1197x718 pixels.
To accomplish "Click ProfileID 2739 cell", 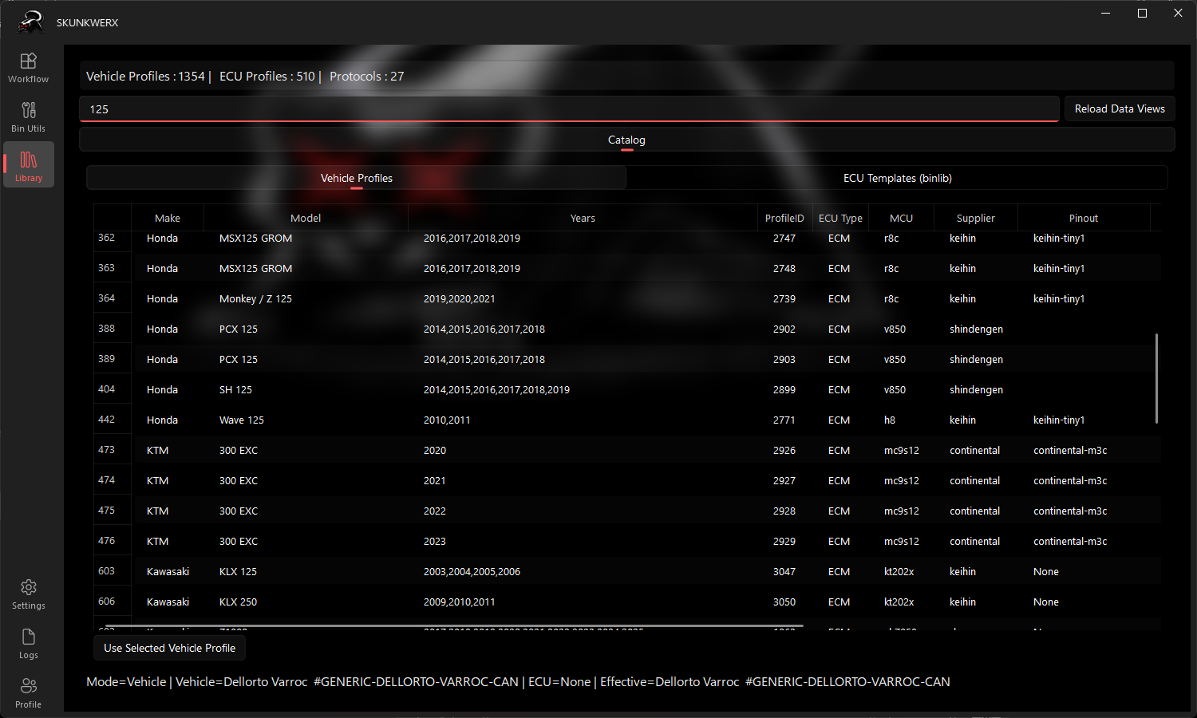I will coord(784,299).
